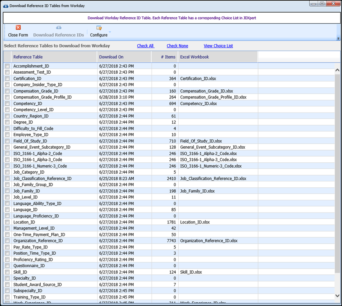Sort by # Items column header

click(x=165, y=57)
